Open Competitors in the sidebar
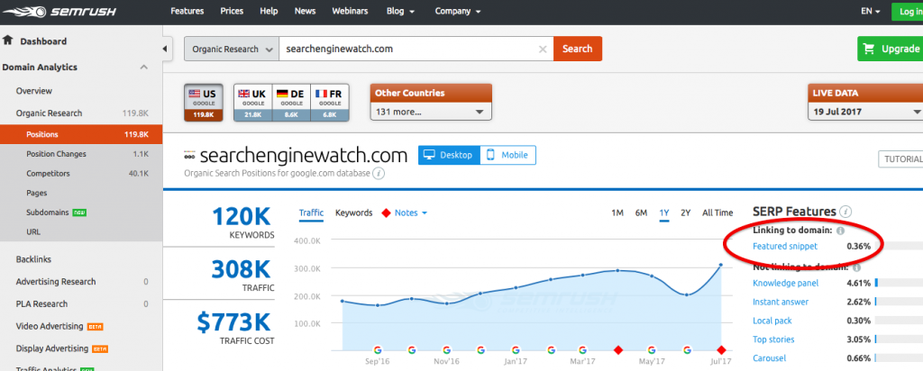 click(48, 174)
